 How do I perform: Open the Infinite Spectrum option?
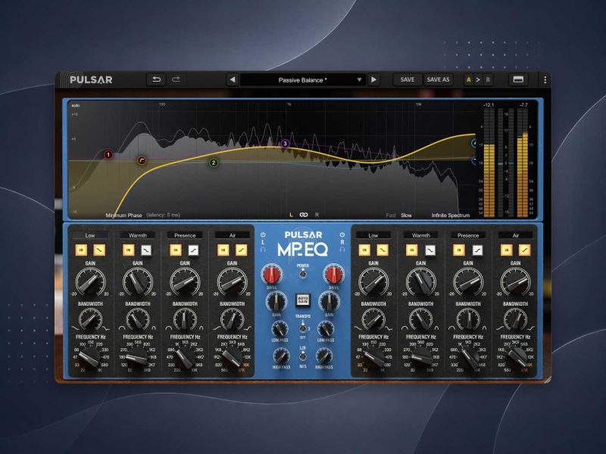click(451, 215)
